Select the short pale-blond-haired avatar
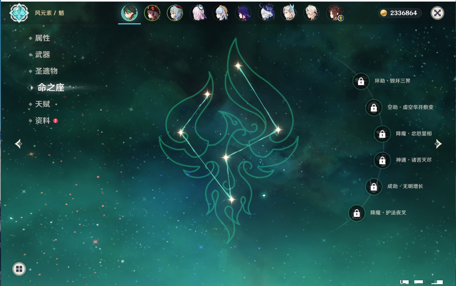 [x=312, y=13]
